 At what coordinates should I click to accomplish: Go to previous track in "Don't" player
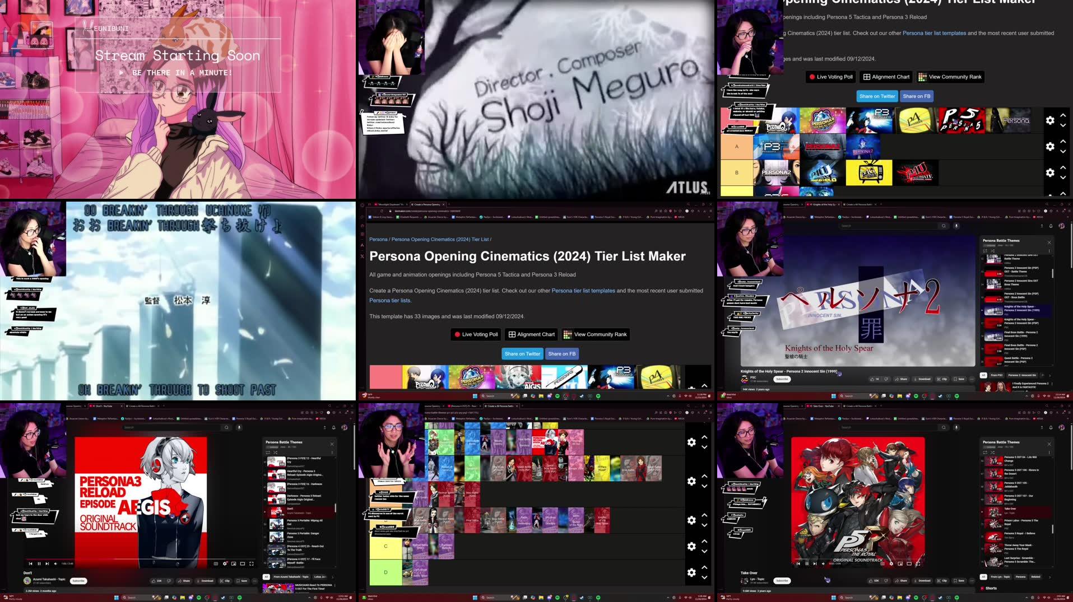pos(30,563)
